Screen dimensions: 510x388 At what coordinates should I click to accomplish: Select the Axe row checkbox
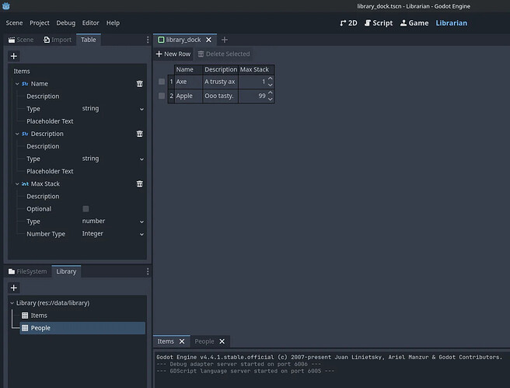[162, 82]
